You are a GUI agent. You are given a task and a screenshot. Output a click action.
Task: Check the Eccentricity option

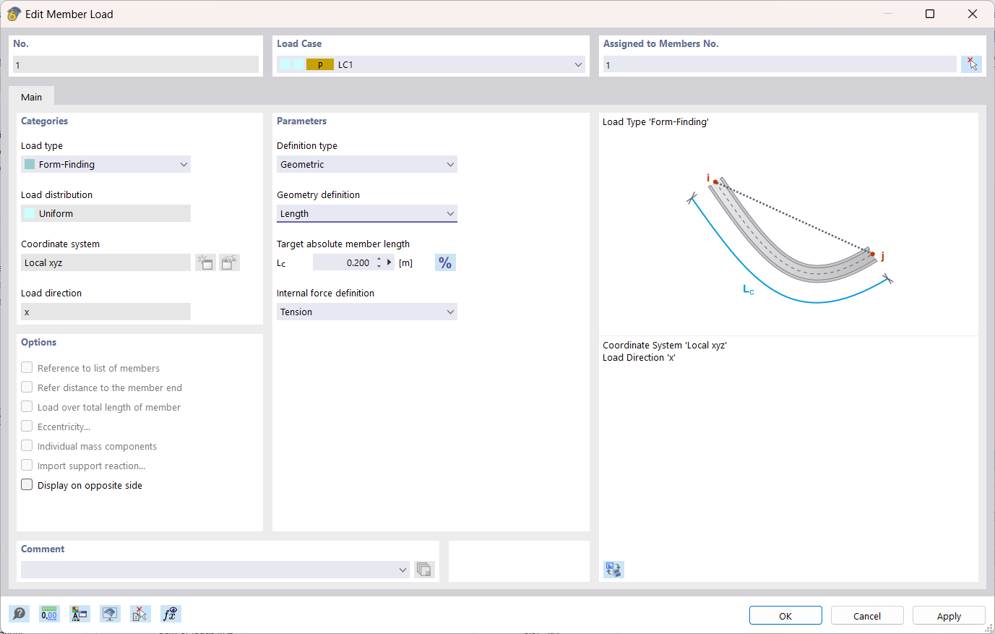coord(27,426)
